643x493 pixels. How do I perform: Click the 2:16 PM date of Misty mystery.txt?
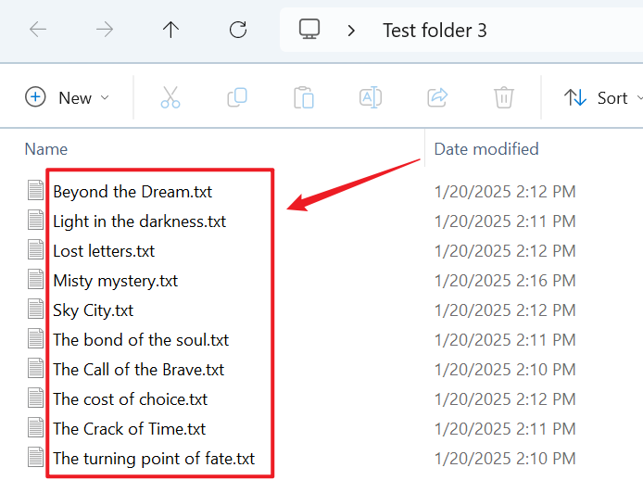point(505,281)
